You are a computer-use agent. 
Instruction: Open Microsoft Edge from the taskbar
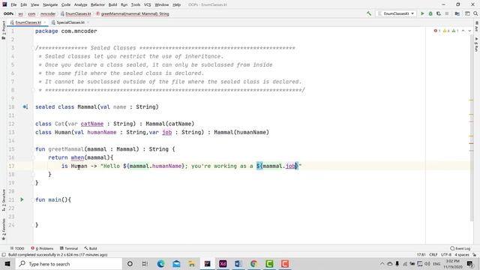160,264
